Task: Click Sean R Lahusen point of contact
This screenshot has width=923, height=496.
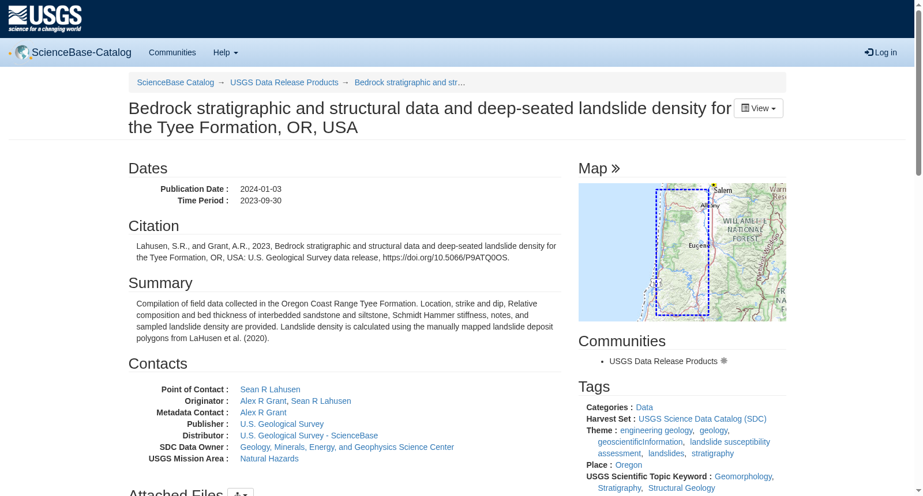Action: click(x=270, y=389)
